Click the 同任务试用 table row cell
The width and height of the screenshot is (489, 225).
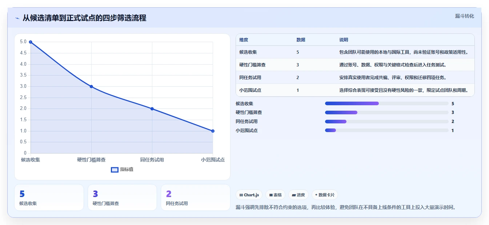[250, 78]
